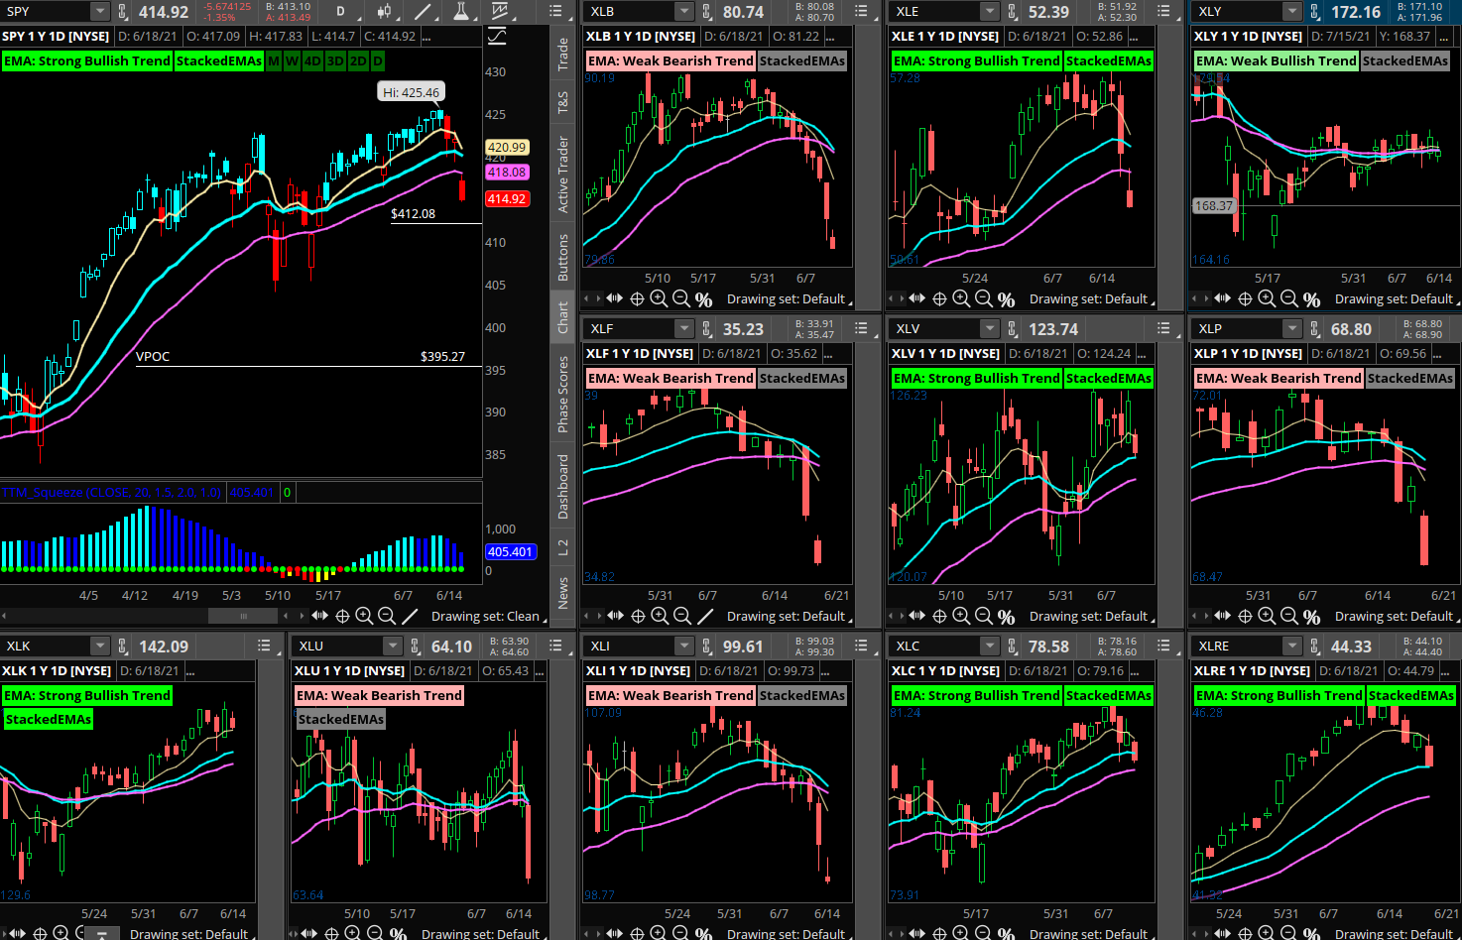Viewport: 1462px width, 940px height.
Task: Open the SPY panel list menu icon
Action: [556, 11]
